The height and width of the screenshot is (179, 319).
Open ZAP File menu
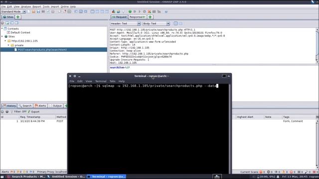click(x=3, y=6)
